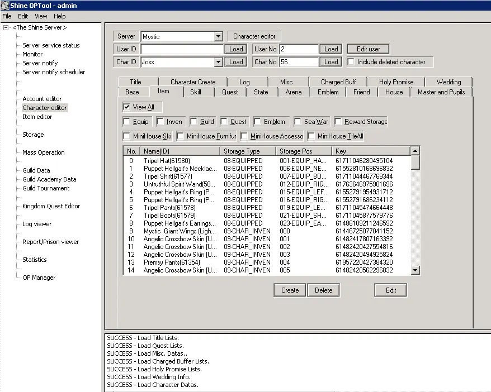Click the Delete button
491x392 pixels.
pyautogui.click(x=323, y=290)
